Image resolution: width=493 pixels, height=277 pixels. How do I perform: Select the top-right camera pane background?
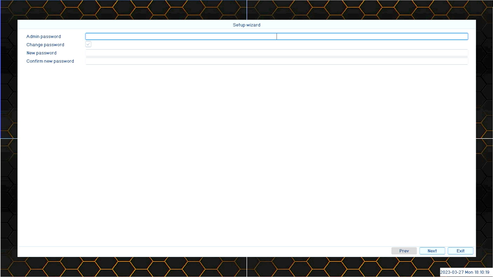(x=370, y=10)
